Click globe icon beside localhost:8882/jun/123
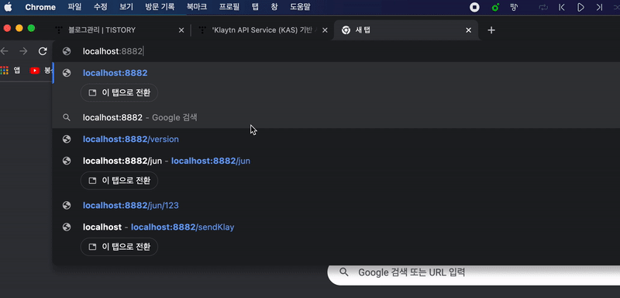 (x=67, y=205)
